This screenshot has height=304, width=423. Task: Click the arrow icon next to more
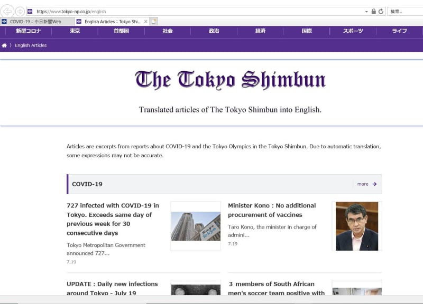click(374, 184)
